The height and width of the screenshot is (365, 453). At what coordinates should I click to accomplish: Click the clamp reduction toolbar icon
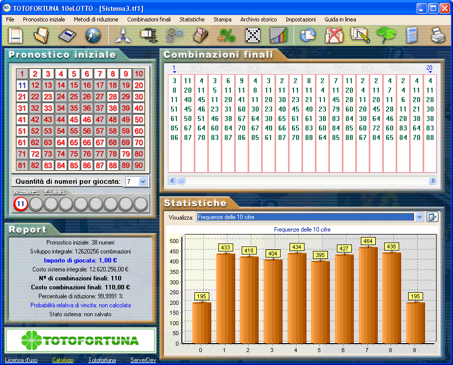coord(149,35)
